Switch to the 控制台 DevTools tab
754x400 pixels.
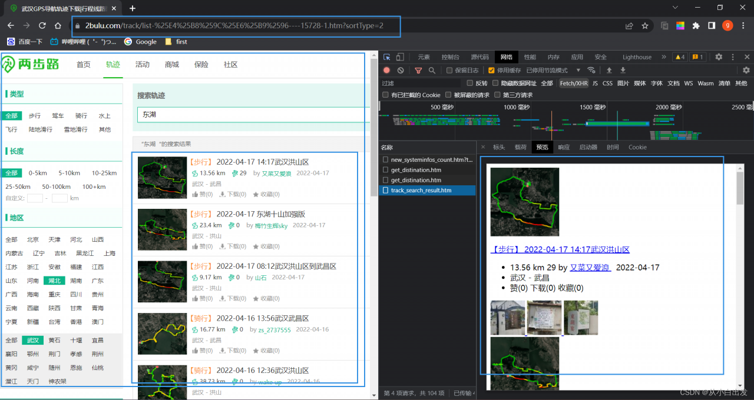(451, 57)
